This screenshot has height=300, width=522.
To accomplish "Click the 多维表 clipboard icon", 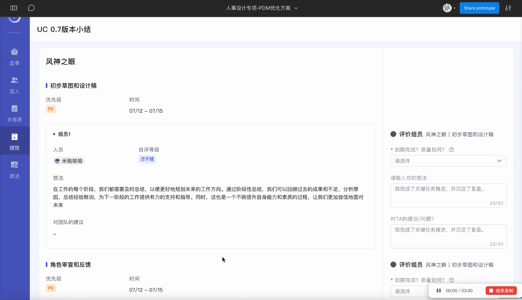I will point(15,108).
